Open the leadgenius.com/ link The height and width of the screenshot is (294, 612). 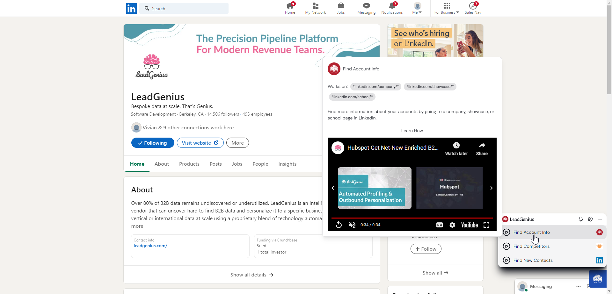[150, 246]
